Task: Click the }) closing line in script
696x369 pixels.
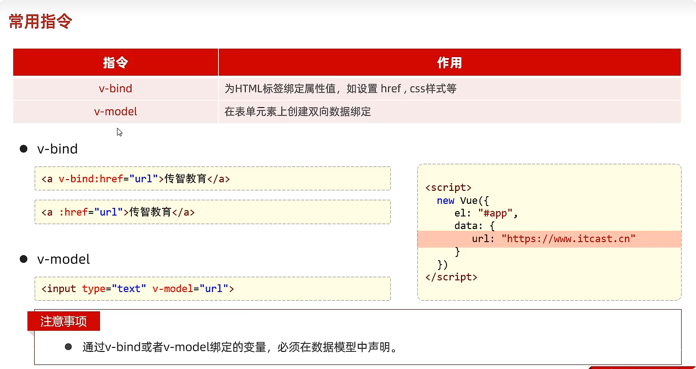Action: pyautogui.click(x=443, y=265)
